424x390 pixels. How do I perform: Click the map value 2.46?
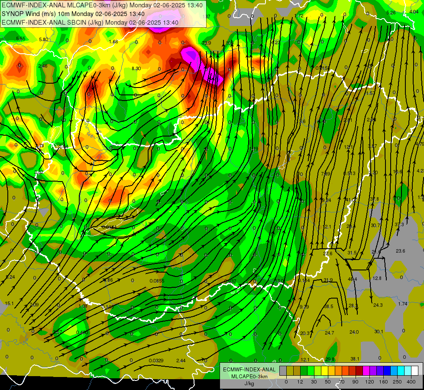click(43, 66)
